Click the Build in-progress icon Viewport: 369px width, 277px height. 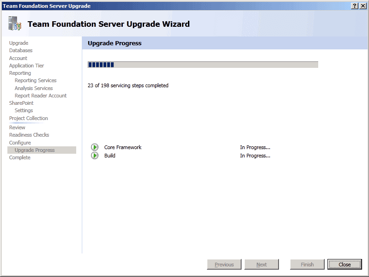pyautogui.click(x=95, y=156)
